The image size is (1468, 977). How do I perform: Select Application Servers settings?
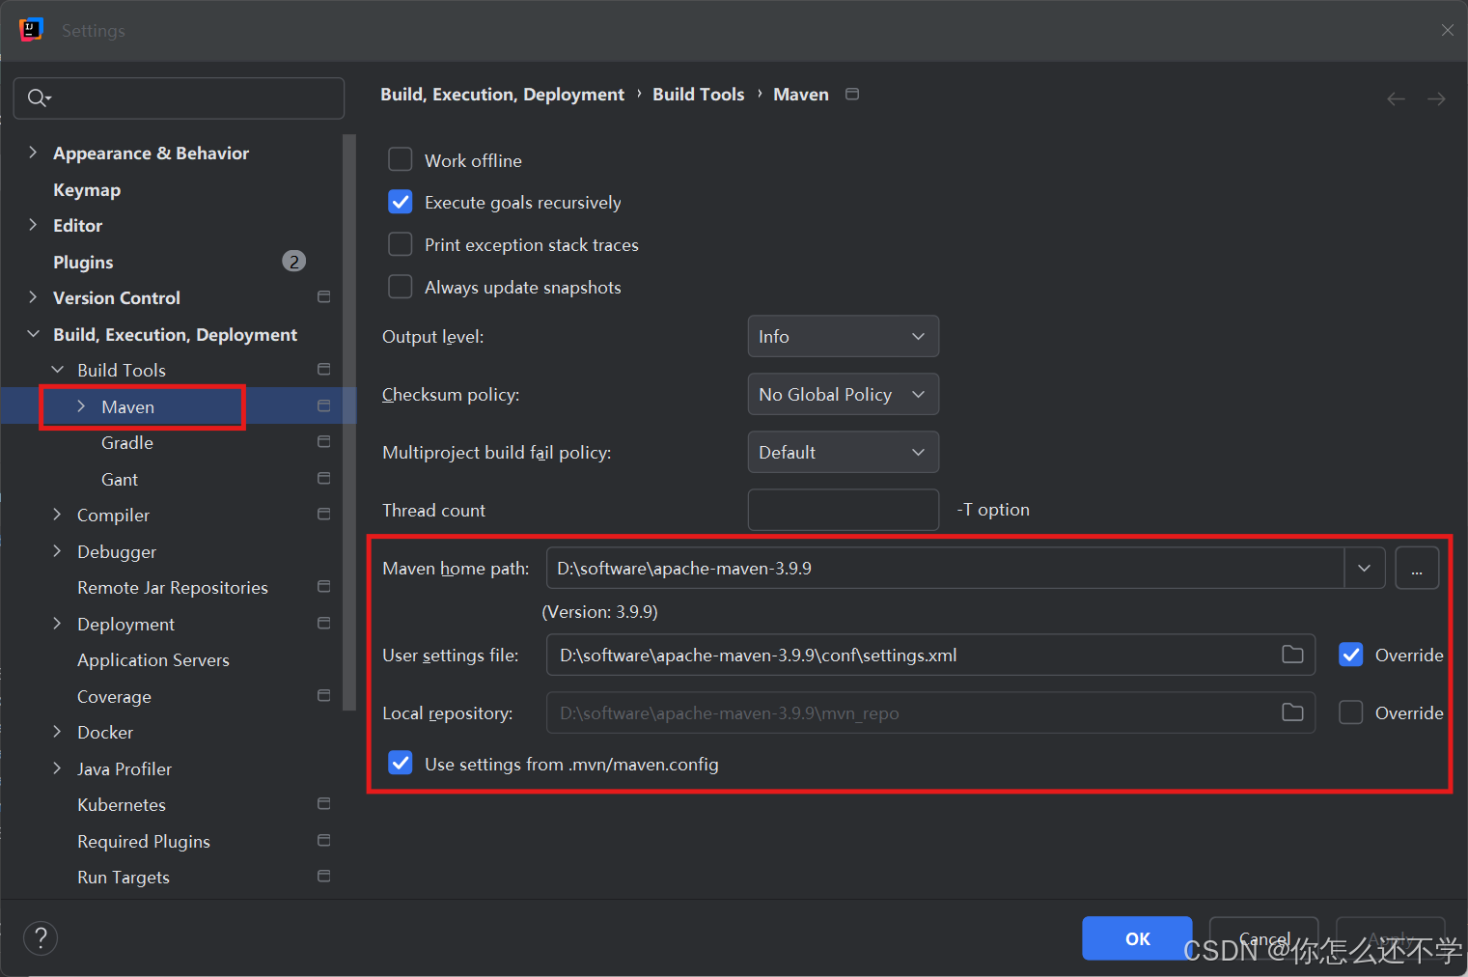click(153, 659)
